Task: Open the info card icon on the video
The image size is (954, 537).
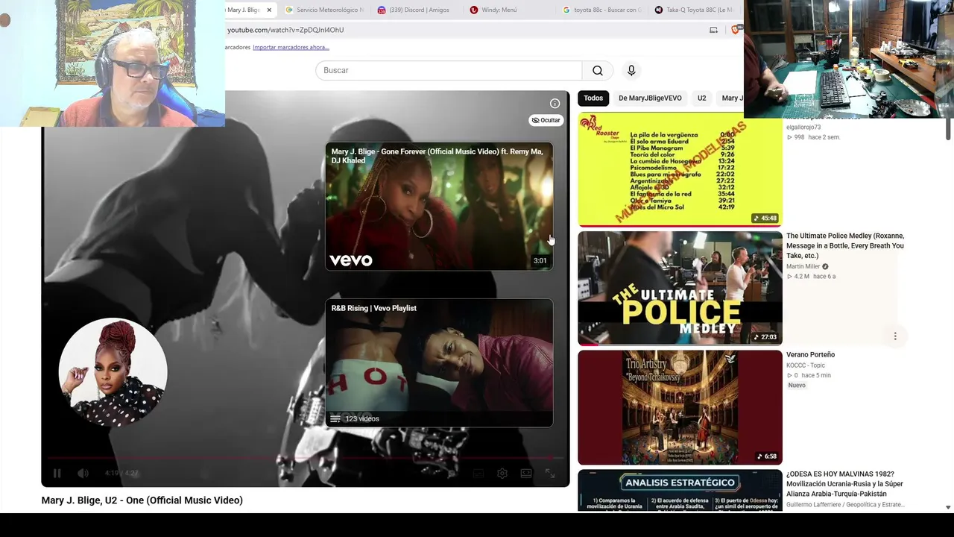Action: (555, 104)
